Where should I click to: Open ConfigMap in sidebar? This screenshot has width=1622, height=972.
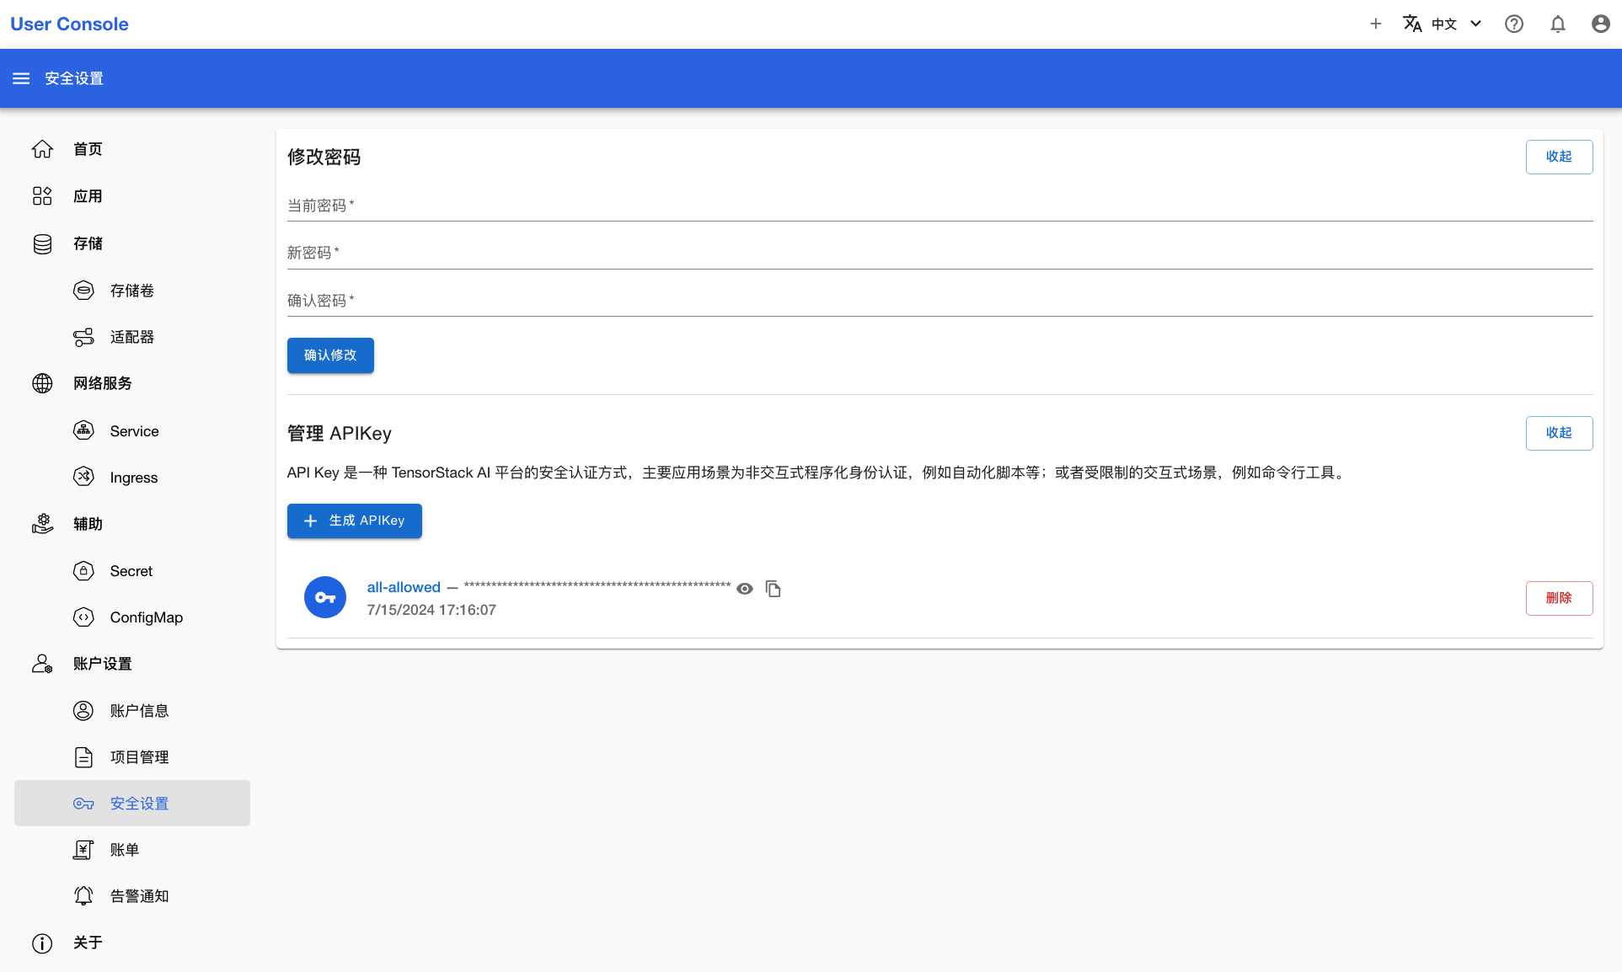[x=132, y=617]
